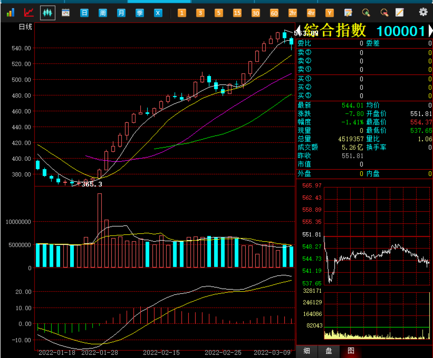Switch to the 图 tab

[x=351, y=351]
